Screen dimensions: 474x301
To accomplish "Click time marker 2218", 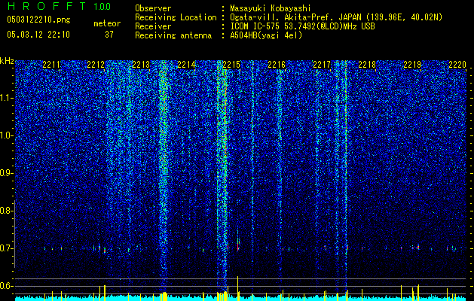I will (x=367, y=65).
